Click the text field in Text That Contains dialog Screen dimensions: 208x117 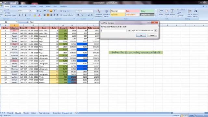tap(114, 31)
